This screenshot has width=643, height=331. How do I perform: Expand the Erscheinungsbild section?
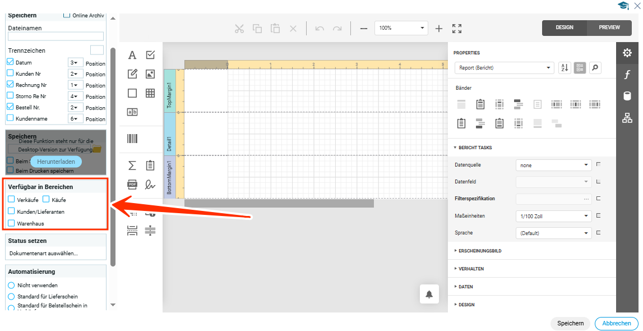[480, 251]
